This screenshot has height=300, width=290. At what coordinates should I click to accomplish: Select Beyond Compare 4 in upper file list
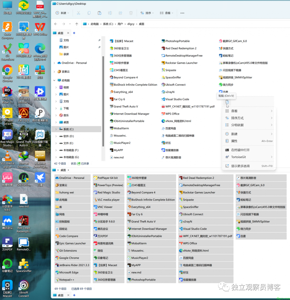coord(124,77)
